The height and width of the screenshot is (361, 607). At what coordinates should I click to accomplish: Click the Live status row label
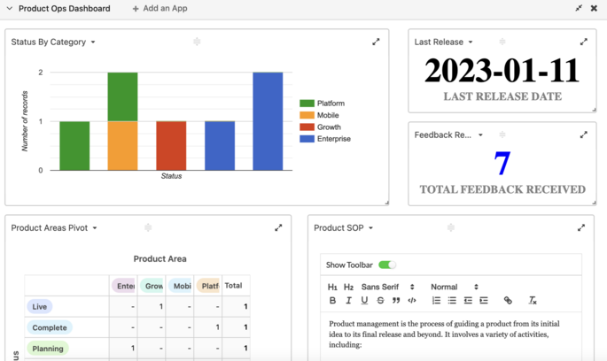pyautogui.click(x=40, y=306)
